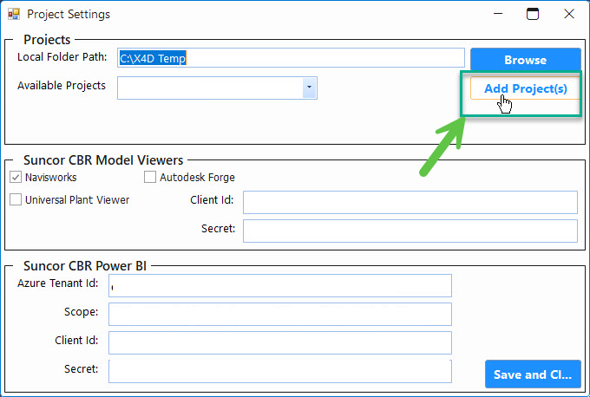Open the Available Projects dropdown arrow
Image resolution: width=590 pixels, height=397 pixels.
[309, 87]
